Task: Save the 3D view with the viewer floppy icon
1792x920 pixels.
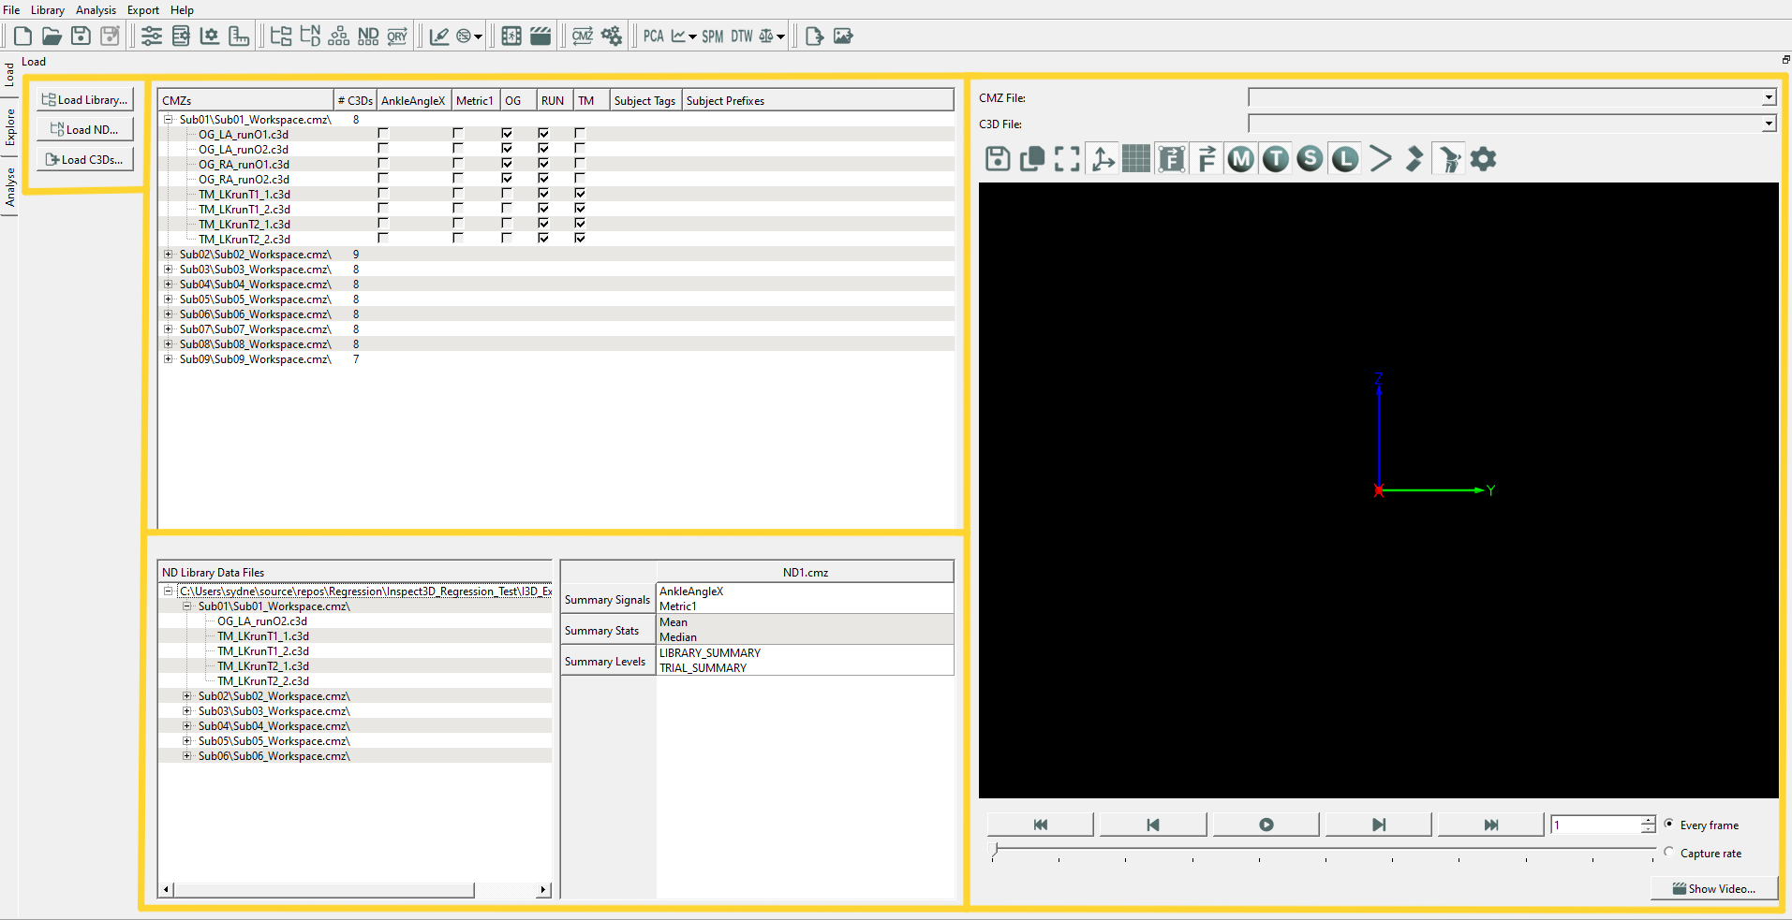Action: click(998, 159)
